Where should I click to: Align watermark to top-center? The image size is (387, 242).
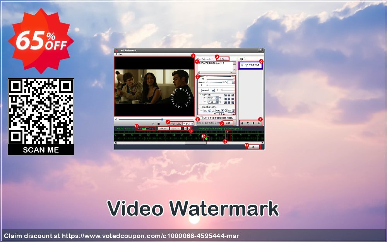click(x=229, y=95)
